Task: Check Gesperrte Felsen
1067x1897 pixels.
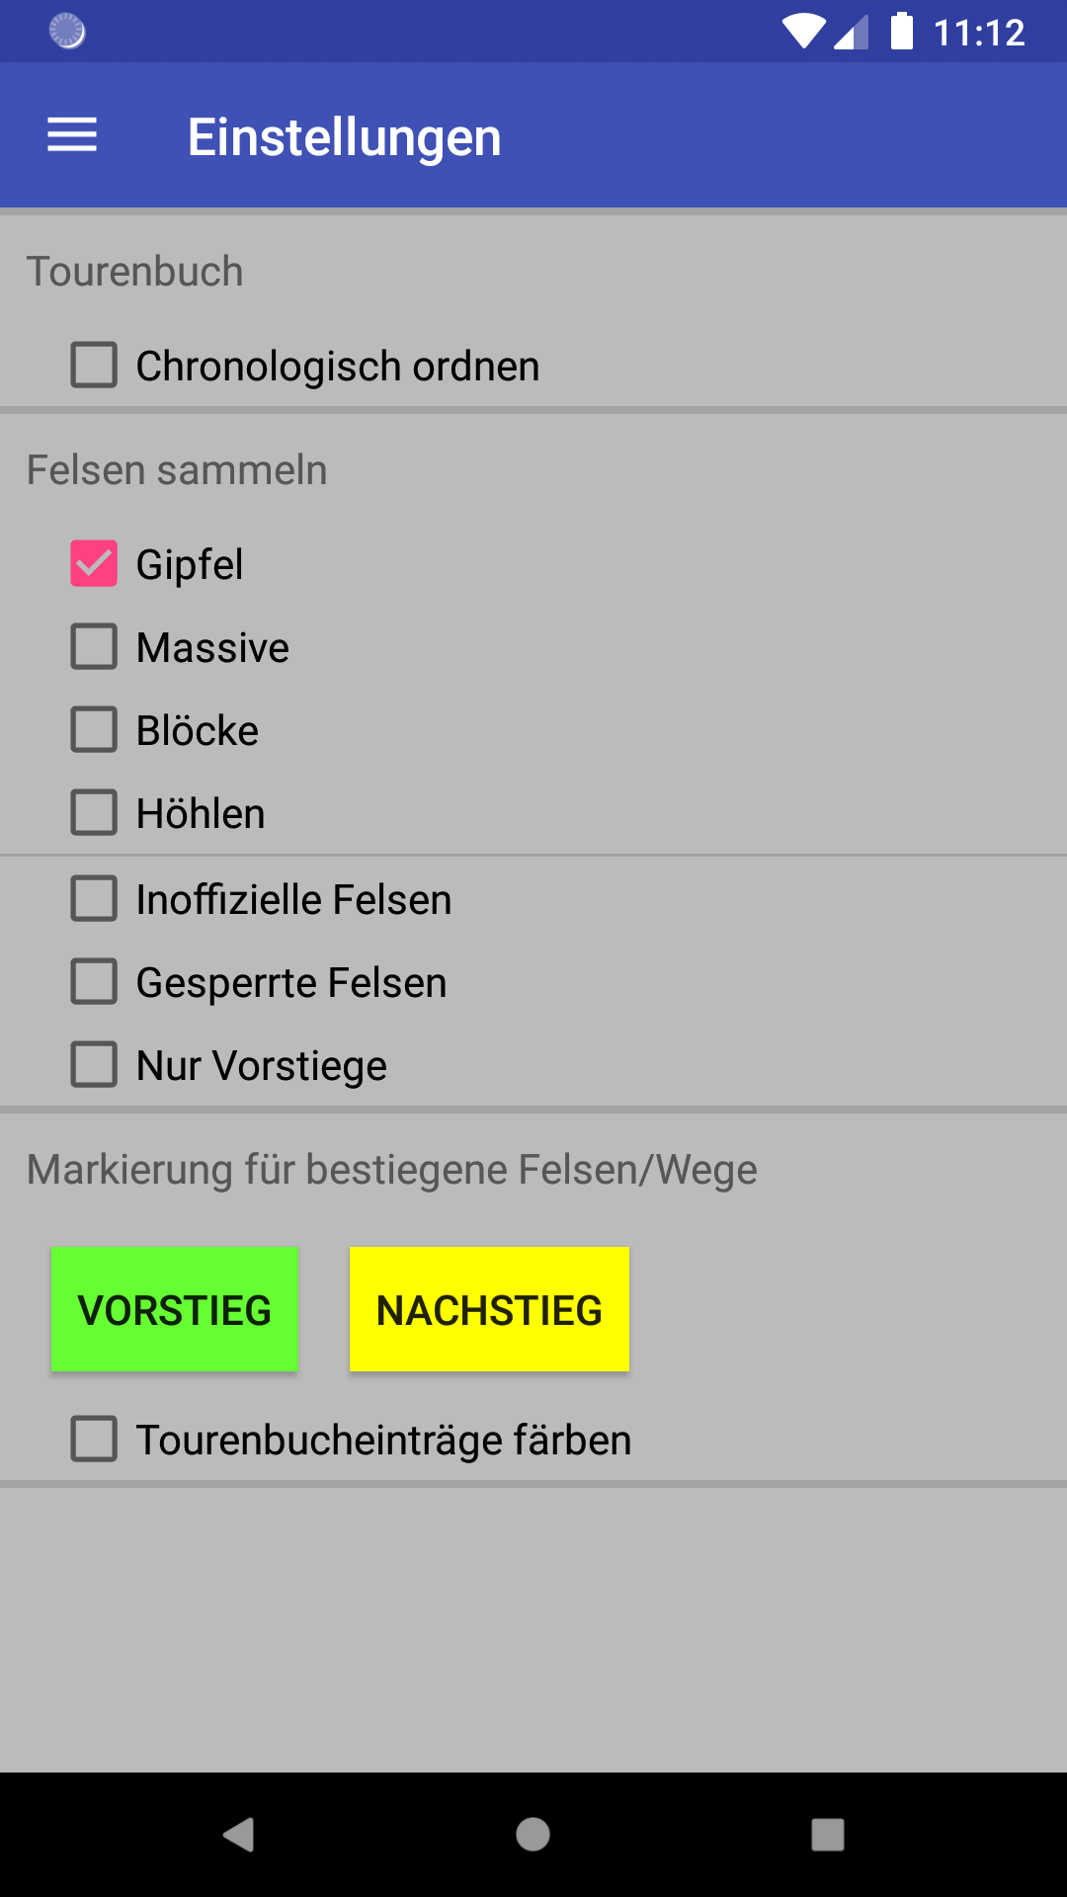Action: tap(94, 982)
